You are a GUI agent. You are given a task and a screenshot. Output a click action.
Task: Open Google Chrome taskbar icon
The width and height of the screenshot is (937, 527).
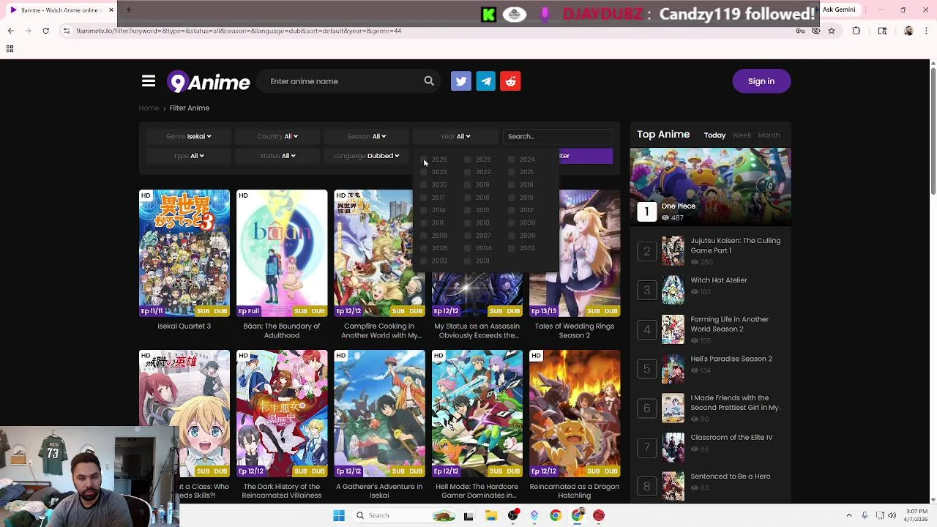tap(556, 515)
